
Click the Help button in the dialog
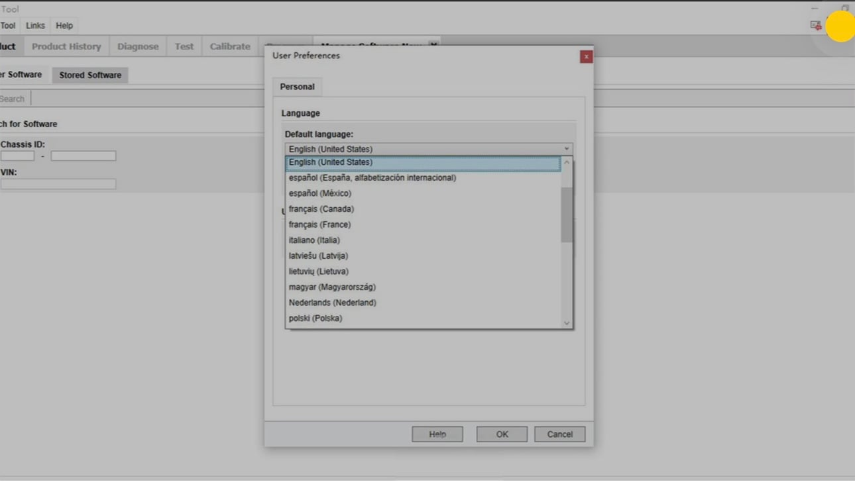click(x=437, y=434)
